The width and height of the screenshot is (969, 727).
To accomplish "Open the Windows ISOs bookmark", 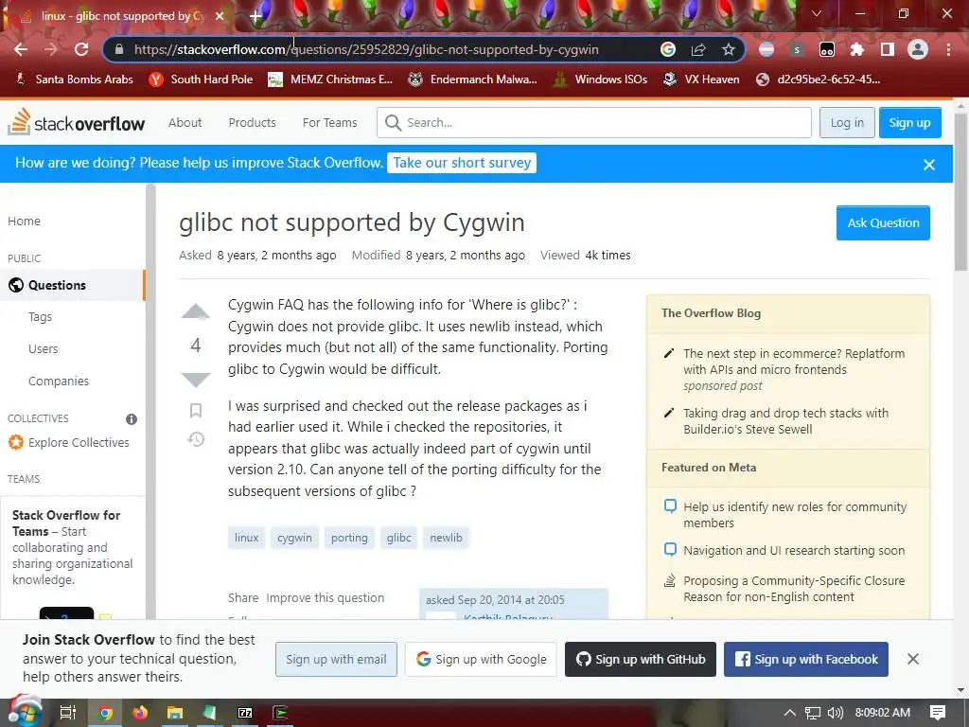I will (600, 80).
